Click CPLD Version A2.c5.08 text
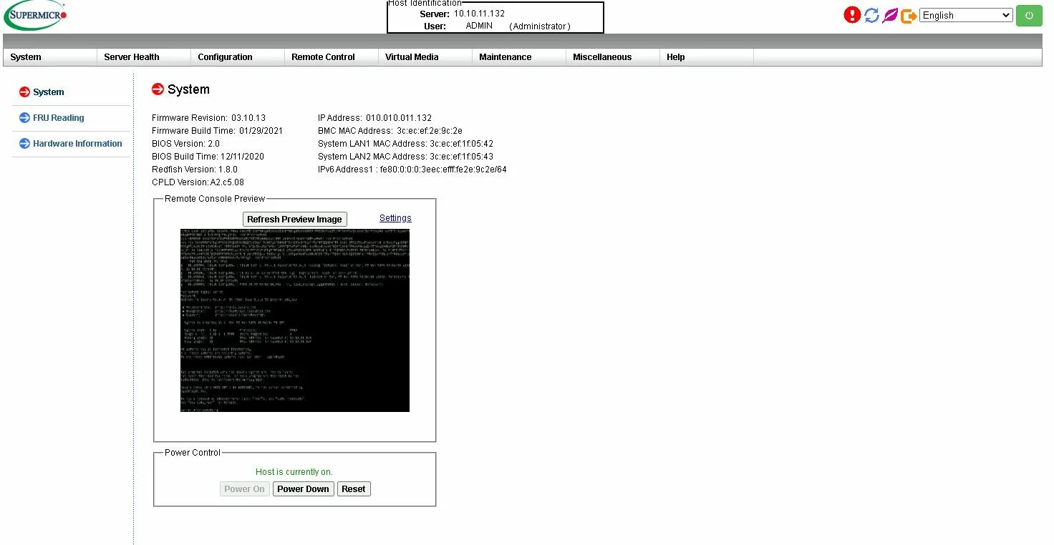1054x545 pixels. 198,182
